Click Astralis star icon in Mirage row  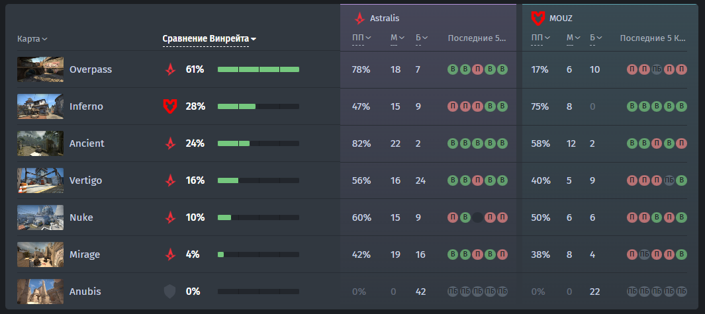(x=170, y=255)
